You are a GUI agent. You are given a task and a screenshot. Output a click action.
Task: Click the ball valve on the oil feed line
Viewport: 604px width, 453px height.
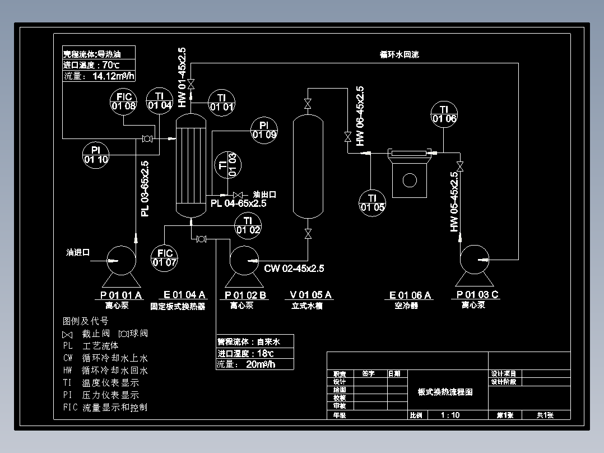[x=147, y=139]
